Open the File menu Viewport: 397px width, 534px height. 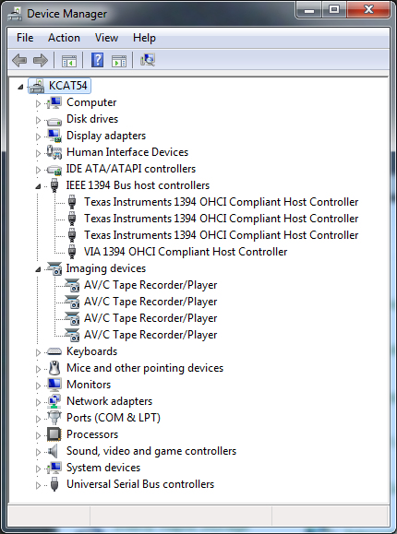(x=25, y=38)
